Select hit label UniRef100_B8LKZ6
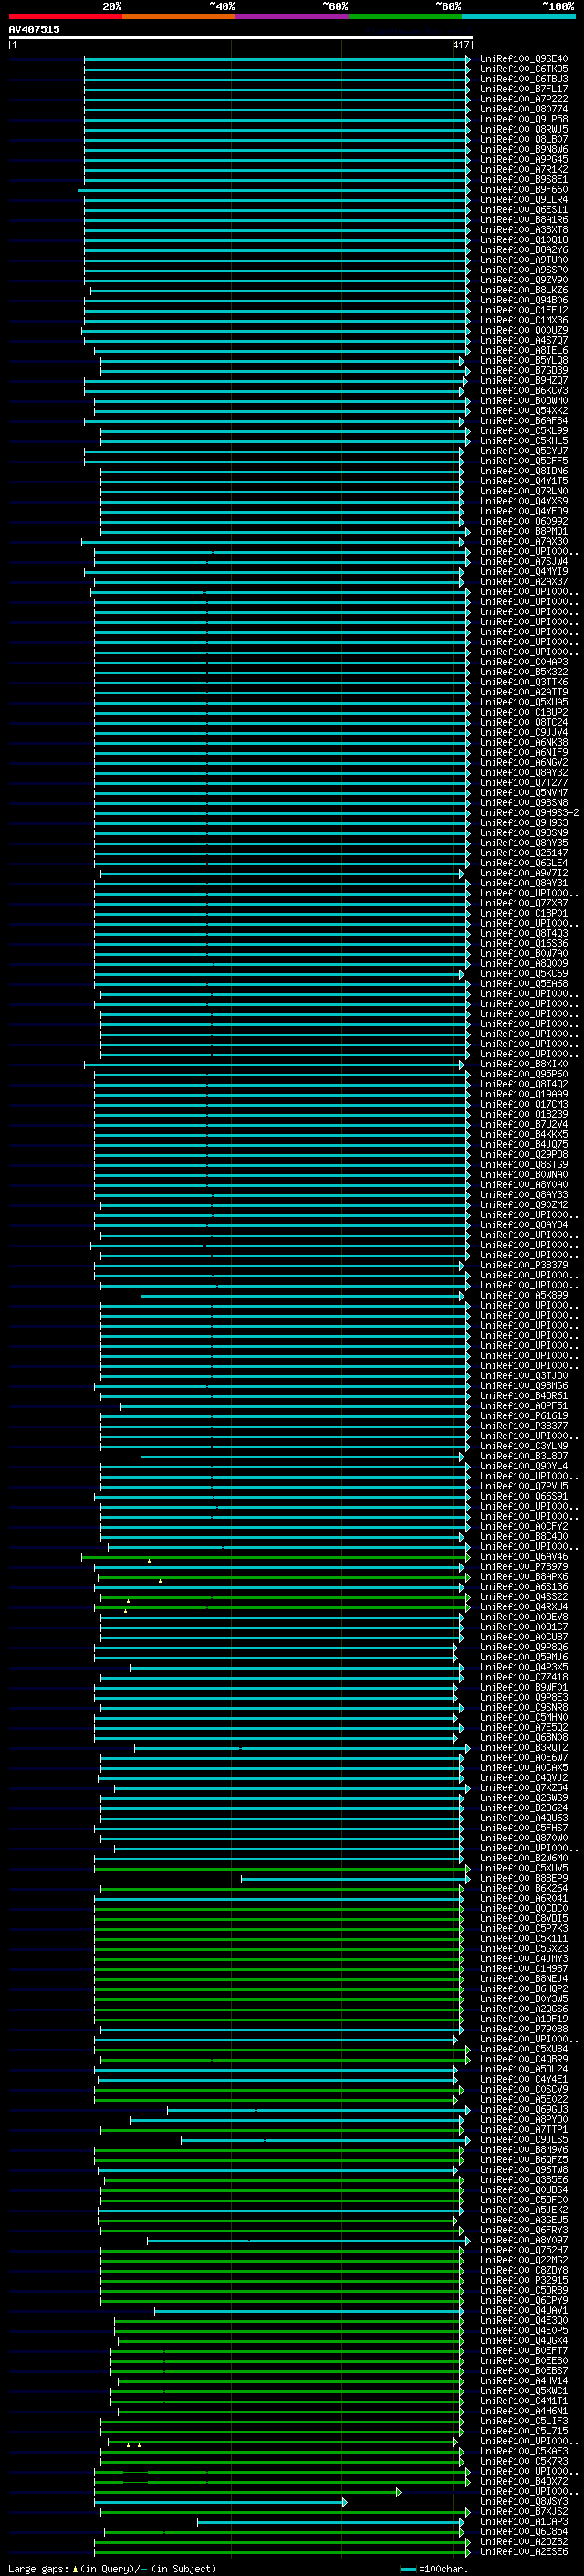 (x=523, y=290)
